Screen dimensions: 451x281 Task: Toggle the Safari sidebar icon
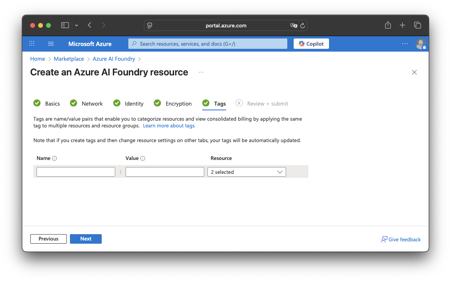[x=65, y=25]
